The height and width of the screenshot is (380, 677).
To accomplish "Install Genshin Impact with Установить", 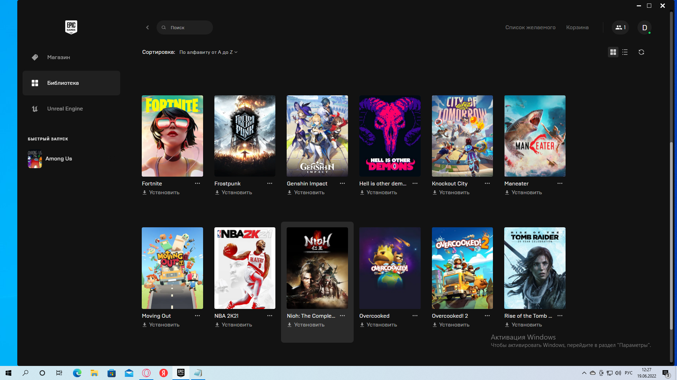I will (x=306, y=192).
